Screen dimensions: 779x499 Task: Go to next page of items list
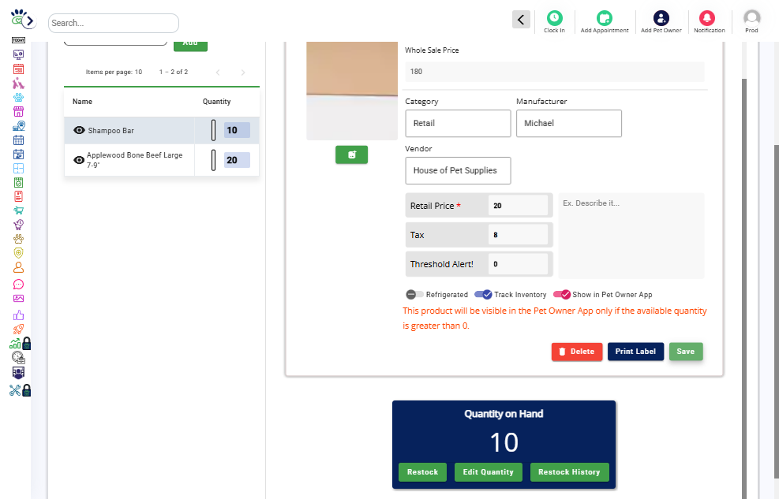(243, 73)
